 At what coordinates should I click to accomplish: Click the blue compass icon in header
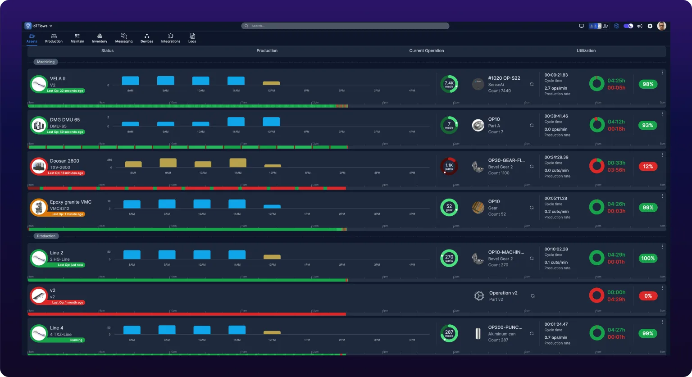coord(617,26)
